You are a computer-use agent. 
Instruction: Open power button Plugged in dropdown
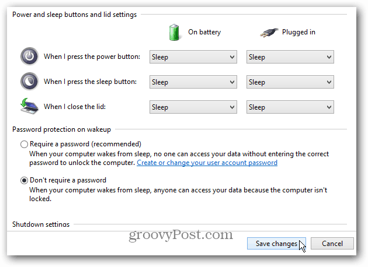click(290, 57)
